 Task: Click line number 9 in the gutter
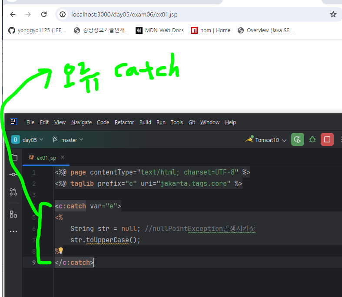(34, 263)
